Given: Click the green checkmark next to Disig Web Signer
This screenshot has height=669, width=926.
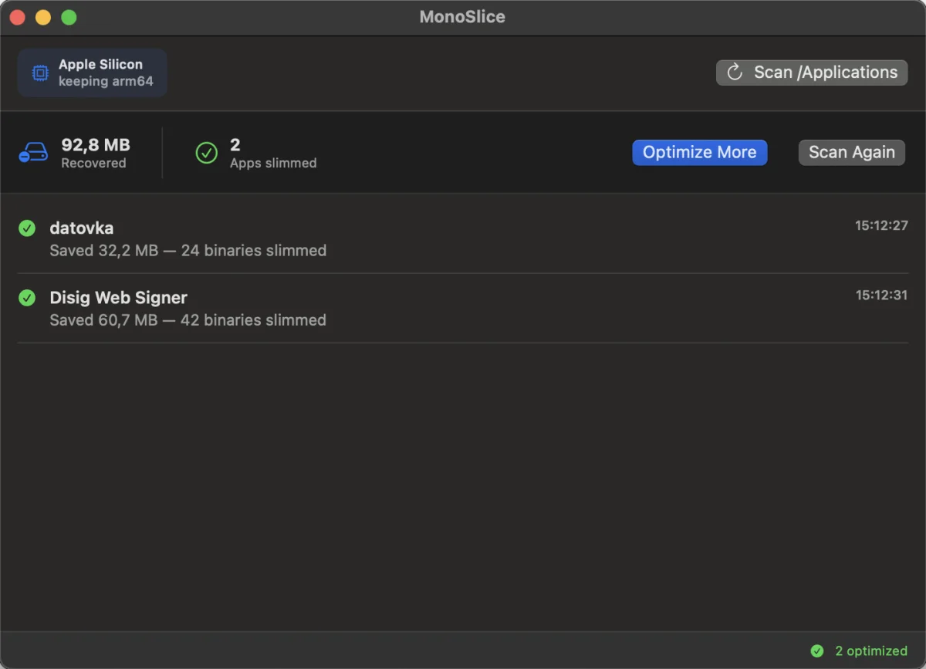Looking at the screenshot, I should coord(27,297).
